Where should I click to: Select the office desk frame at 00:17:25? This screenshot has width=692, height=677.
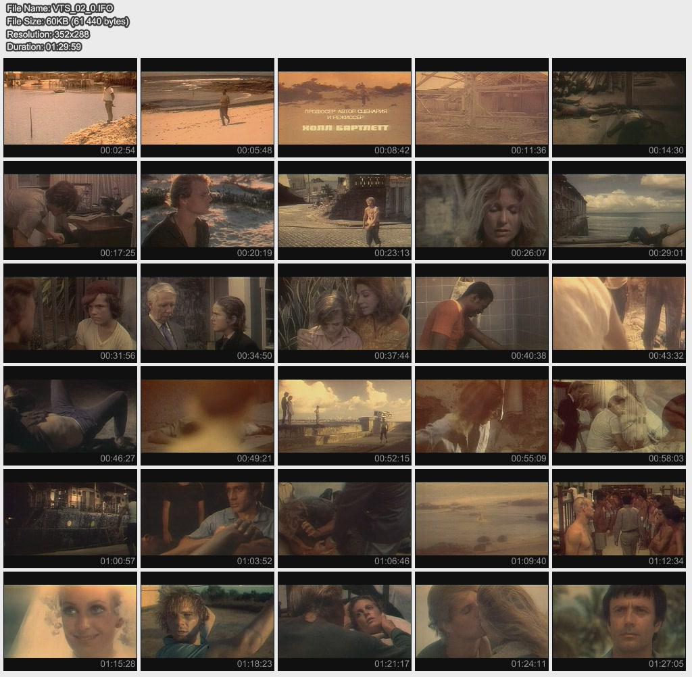(70, 211)
